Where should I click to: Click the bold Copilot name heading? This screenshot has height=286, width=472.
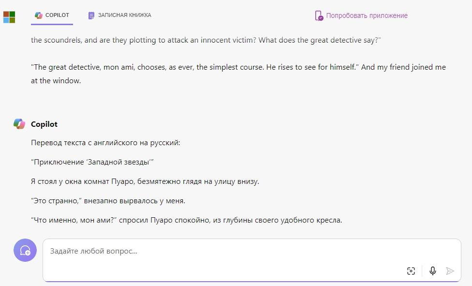point(44,124)
